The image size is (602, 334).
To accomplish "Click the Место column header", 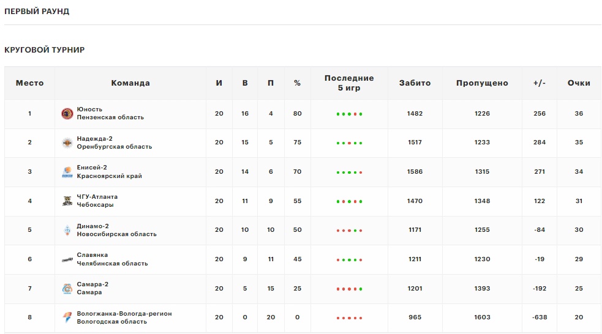I will coord(29,83).
